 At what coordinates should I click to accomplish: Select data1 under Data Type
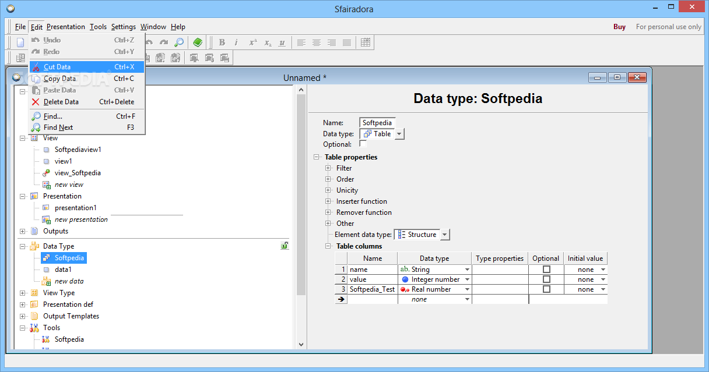pos(63,270)
